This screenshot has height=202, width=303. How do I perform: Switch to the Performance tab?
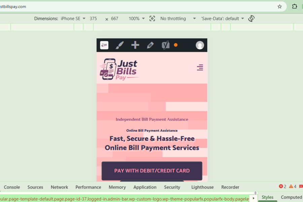pos(88,187)
